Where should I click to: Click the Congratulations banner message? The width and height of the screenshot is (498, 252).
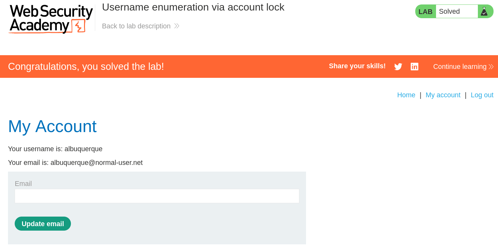point(86,66)
